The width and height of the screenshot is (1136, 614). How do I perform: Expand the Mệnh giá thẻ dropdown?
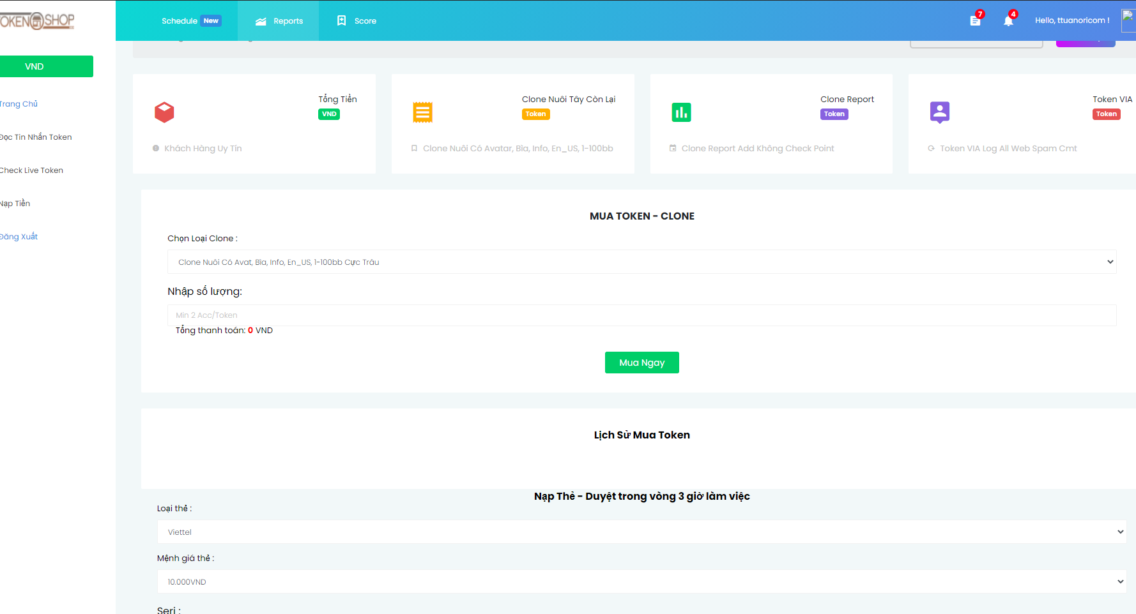tap(641, 581)
